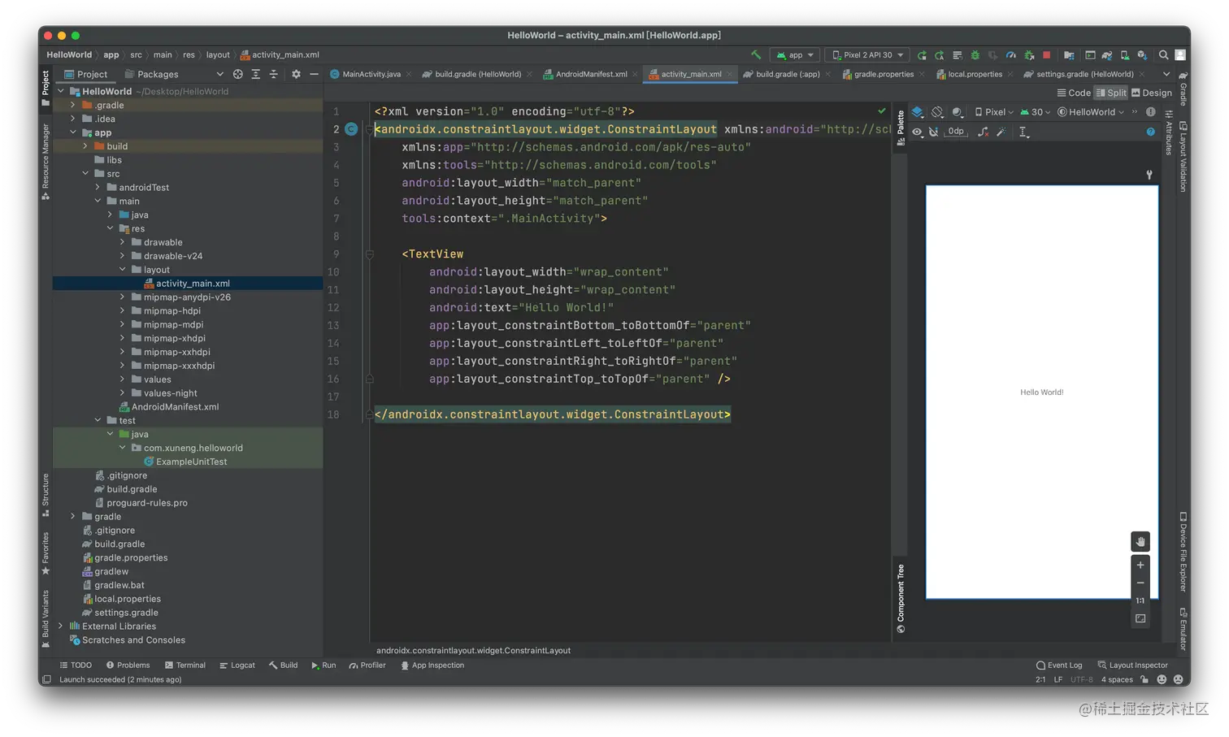Switch to the MainActivity.java editor tab
Screen dimensions: 1229x737
[371, 74]
